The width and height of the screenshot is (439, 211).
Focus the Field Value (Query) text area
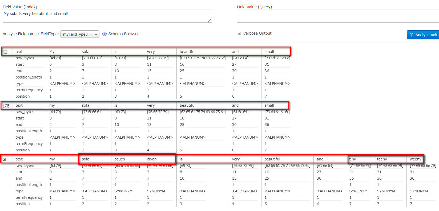click(x=337, y=16)
